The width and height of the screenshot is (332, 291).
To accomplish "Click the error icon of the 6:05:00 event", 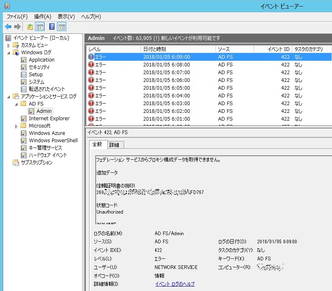I will pos(91,88).
